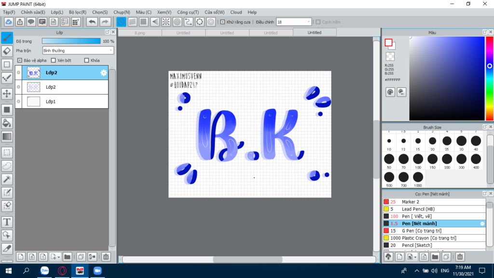
Task: Select the transparent color swatch
Action: pyautogui.click(x=390, y=56)
